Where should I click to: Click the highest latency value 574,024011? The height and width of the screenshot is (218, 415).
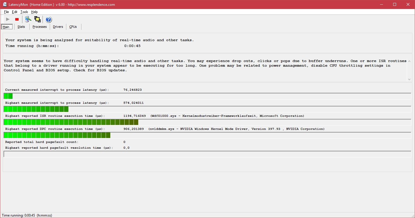point(134,103)
